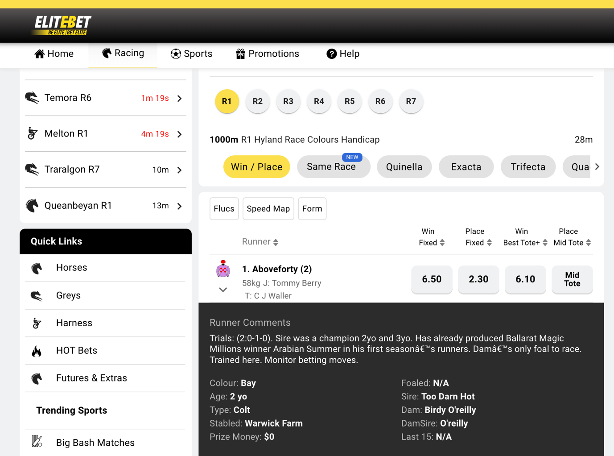
Task: Click the greyhound icon beside Temora R6
Action: coord(32,98)
